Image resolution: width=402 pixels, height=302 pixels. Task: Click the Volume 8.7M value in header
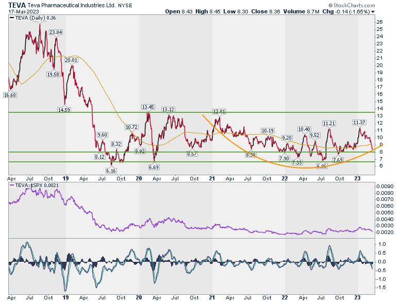pos(301,11)
